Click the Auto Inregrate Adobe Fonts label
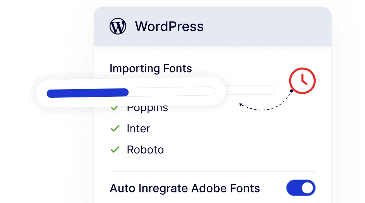 coord(185,188)
